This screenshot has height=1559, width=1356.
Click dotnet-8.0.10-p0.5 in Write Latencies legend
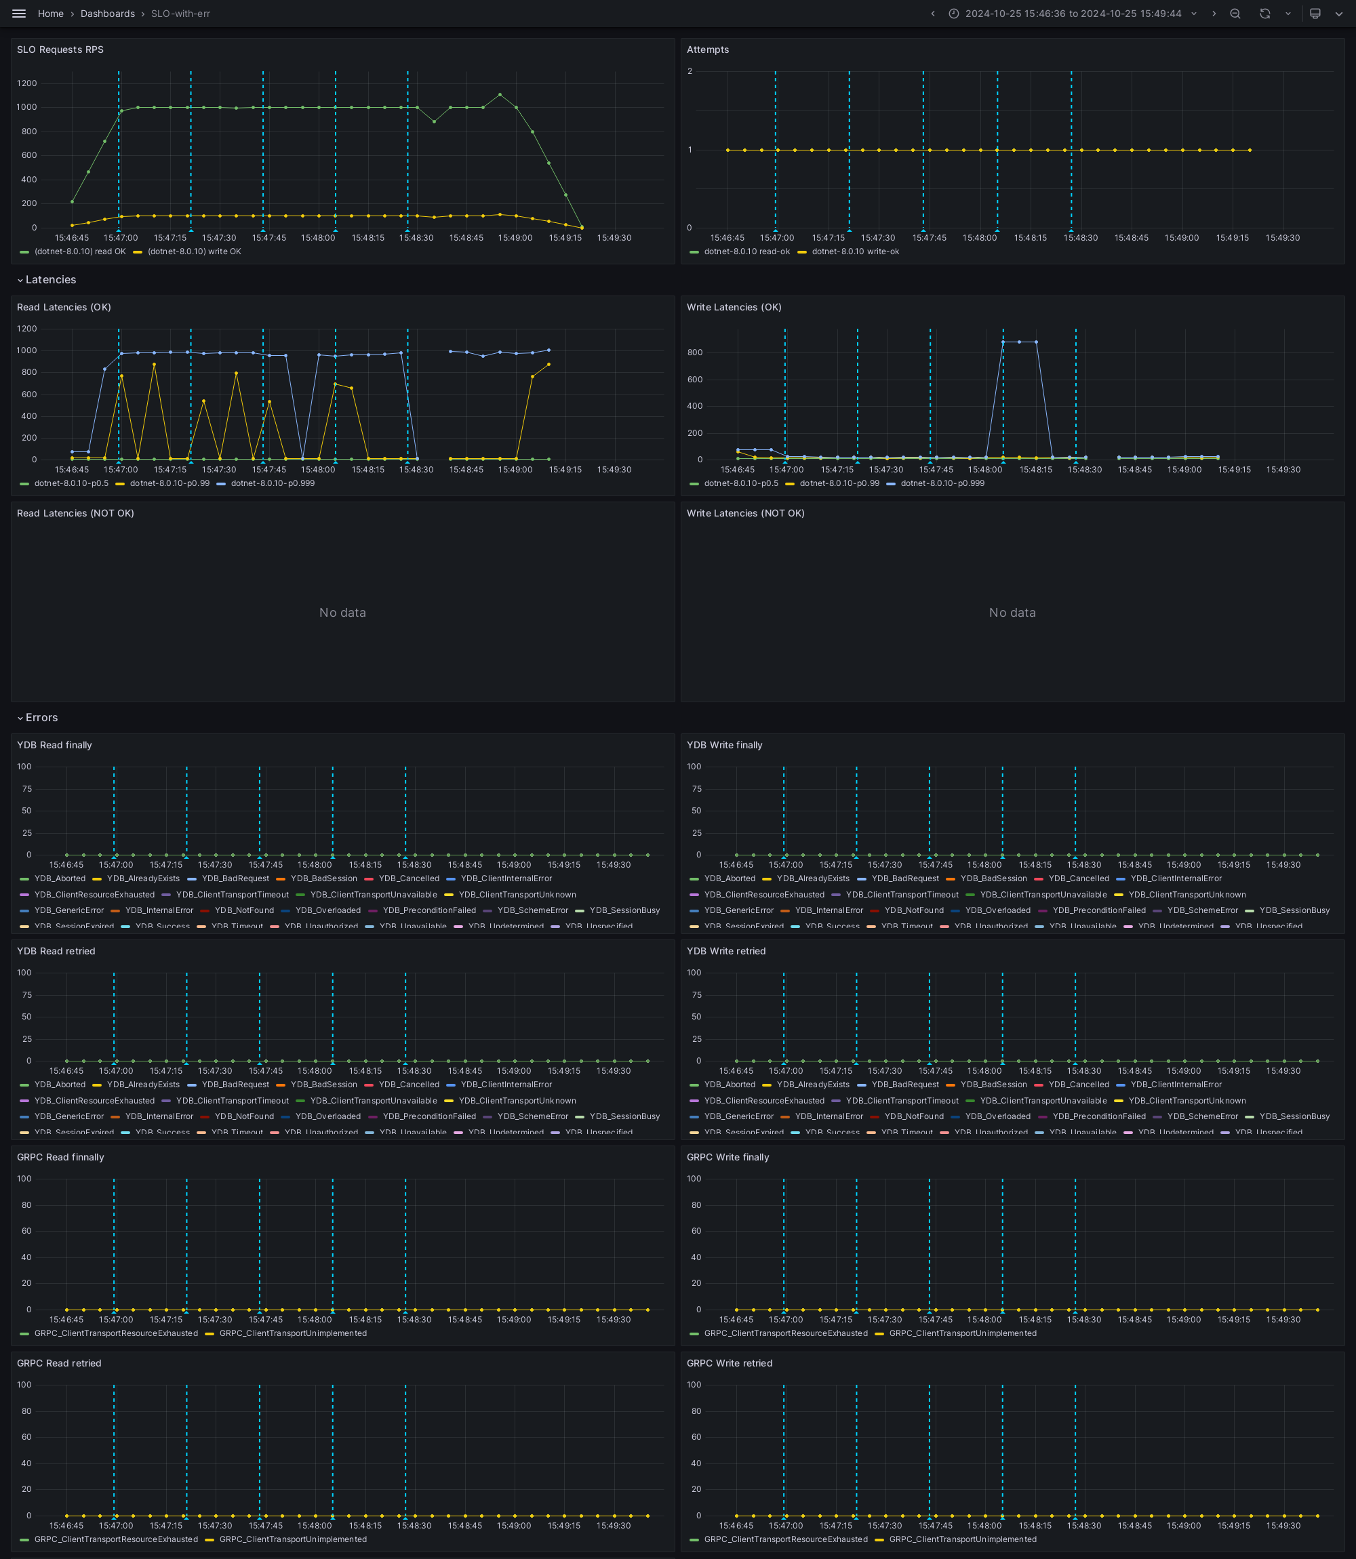pos(741,483)
